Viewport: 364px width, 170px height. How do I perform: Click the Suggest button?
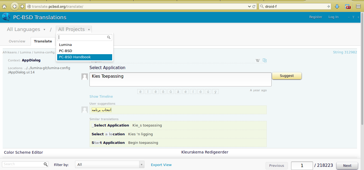click(x=287, y=76)
